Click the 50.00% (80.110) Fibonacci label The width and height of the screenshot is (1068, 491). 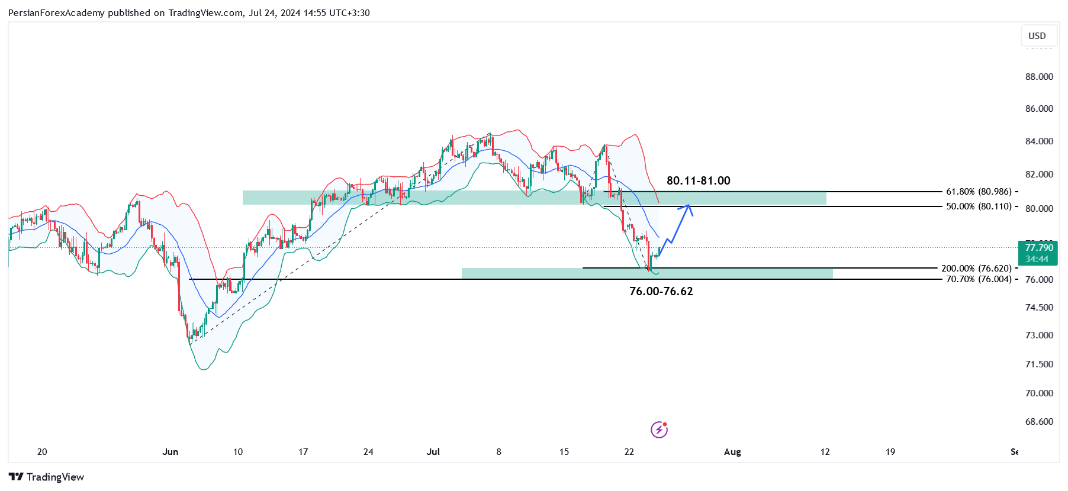pos(979,206)
